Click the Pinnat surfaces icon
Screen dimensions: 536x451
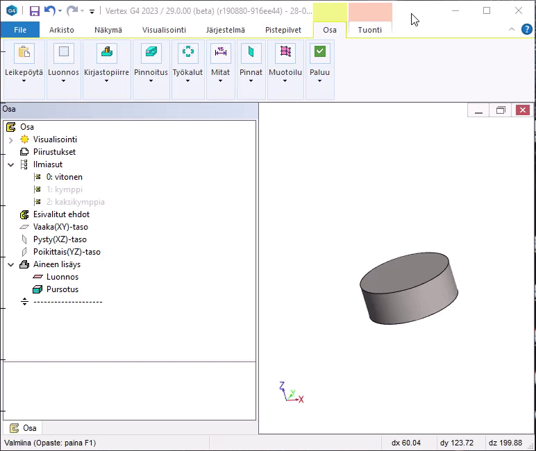coord(251,53)
